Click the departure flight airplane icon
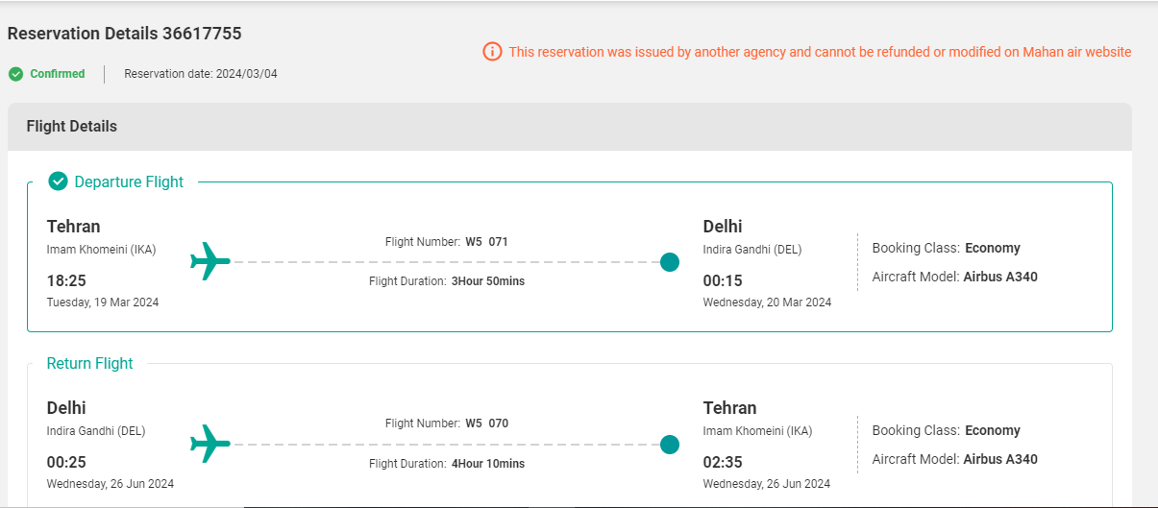The image size is (1158, 508). pyautogui.click(x=210, y=261)
